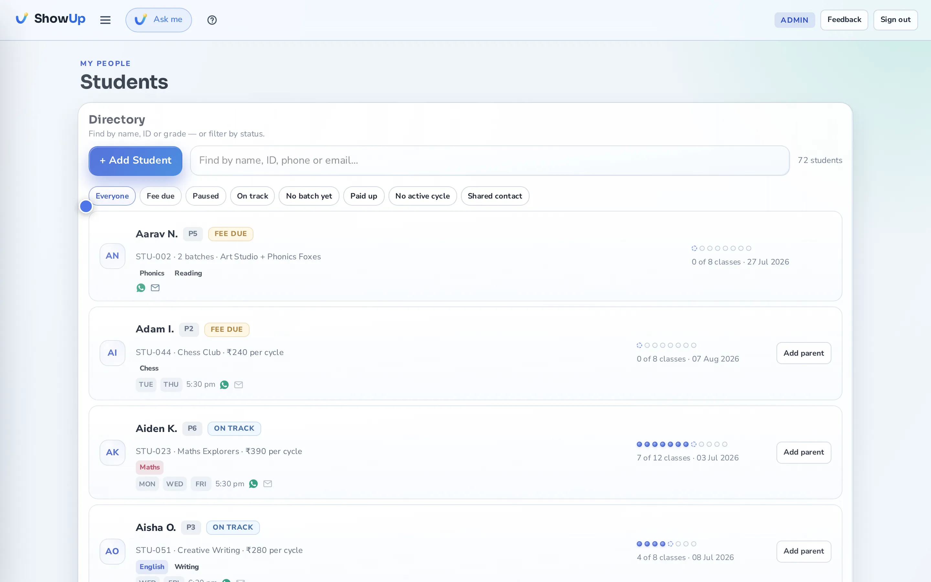
Task: Show students with No batch yet
Action: tap(309, 196)
